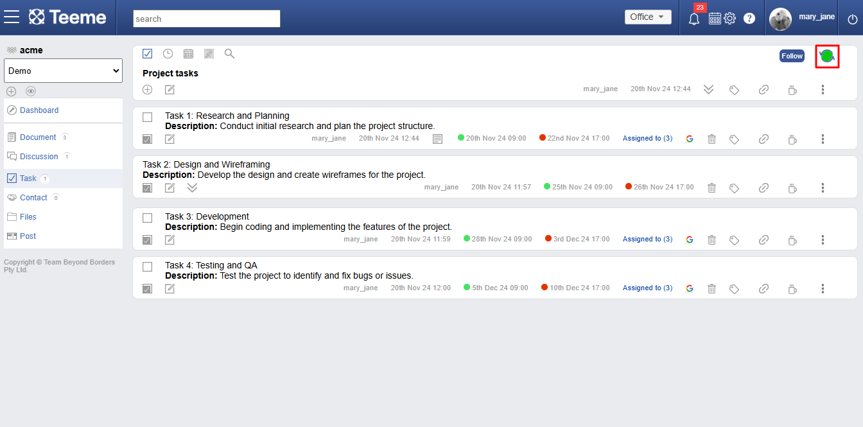This screenshot has width=863, height=427.
Task: Edit Task 1 with pencil icon
Action: click(170, 139)
